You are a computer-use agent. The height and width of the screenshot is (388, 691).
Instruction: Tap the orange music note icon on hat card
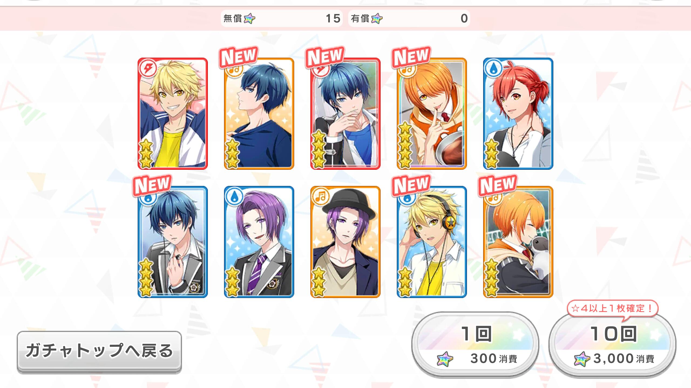(321, 197)
